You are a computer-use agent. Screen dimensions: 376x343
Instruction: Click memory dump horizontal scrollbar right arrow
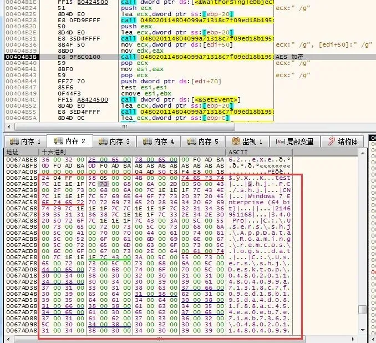(x=353, y=339)
